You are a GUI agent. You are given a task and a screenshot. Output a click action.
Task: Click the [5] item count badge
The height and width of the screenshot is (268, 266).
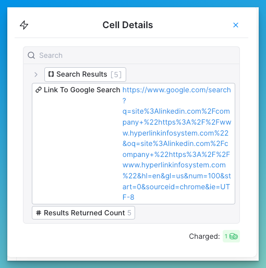pyautogui.click(x=116, y=75)
